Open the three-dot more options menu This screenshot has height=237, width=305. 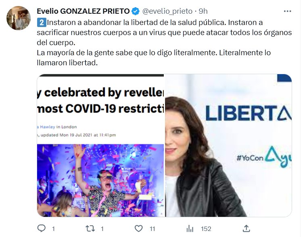pos(287,11)
